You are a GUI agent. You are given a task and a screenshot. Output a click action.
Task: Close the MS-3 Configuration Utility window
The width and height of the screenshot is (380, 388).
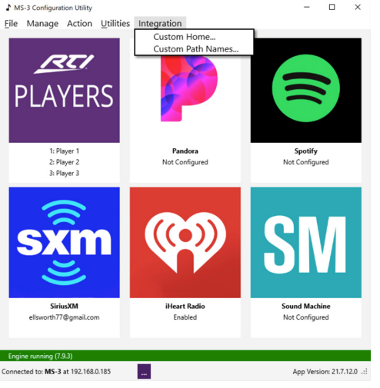(x=358, y=8)
